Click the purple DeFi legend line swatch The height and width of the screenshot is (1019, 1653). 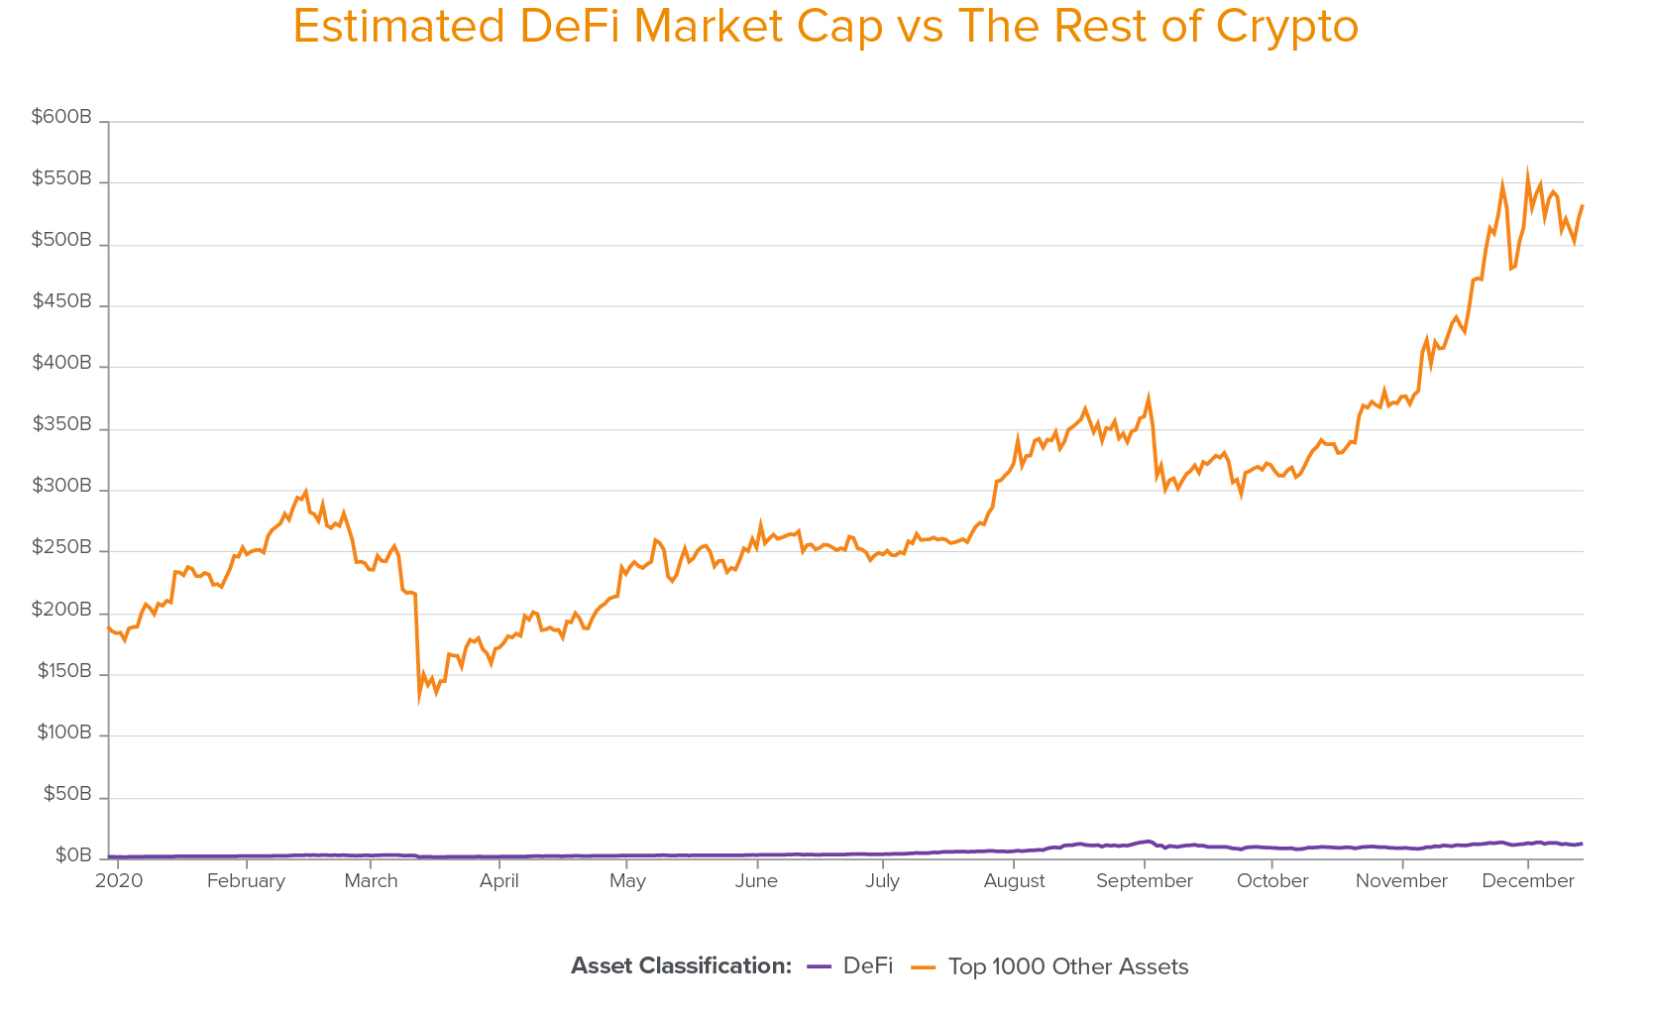(x=821, y=965)
